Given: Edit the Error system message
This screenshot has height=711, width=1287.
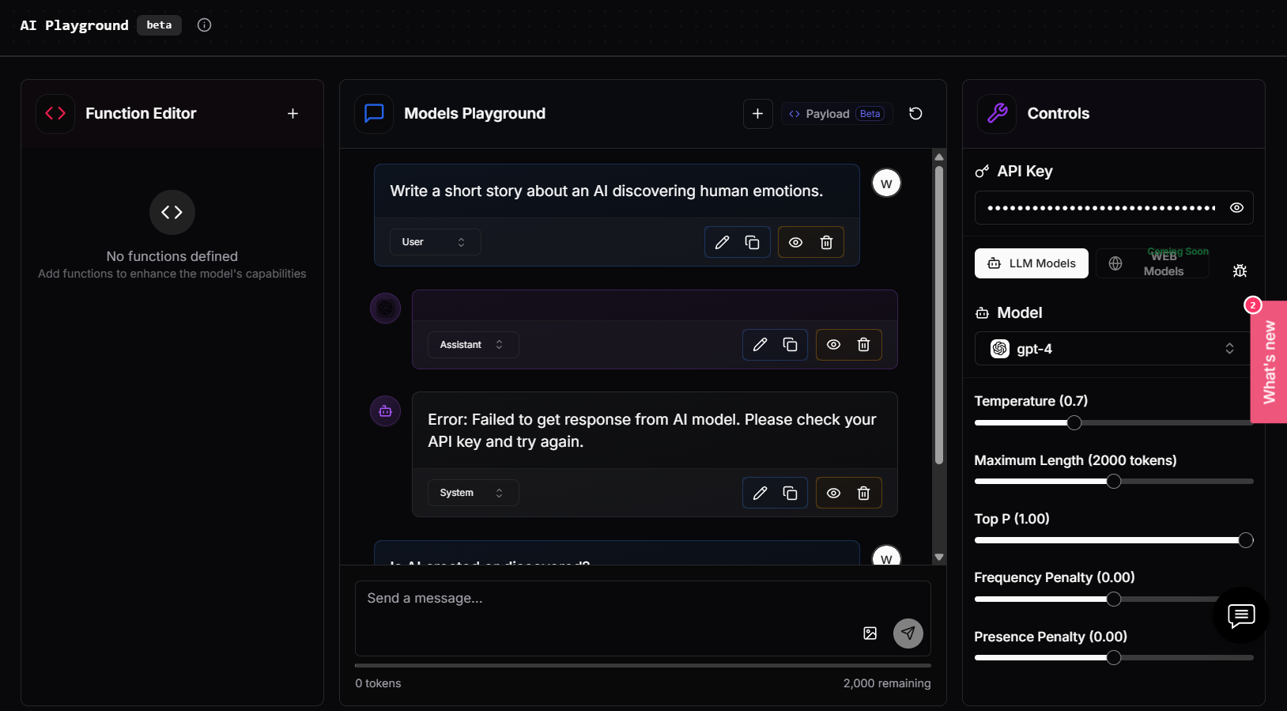Looking at the screenshot, I should (x=760, y=494).
